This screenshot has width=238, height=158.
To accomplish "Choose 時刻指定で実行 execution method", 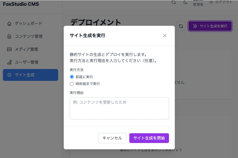I will click(x=71, y=84).
